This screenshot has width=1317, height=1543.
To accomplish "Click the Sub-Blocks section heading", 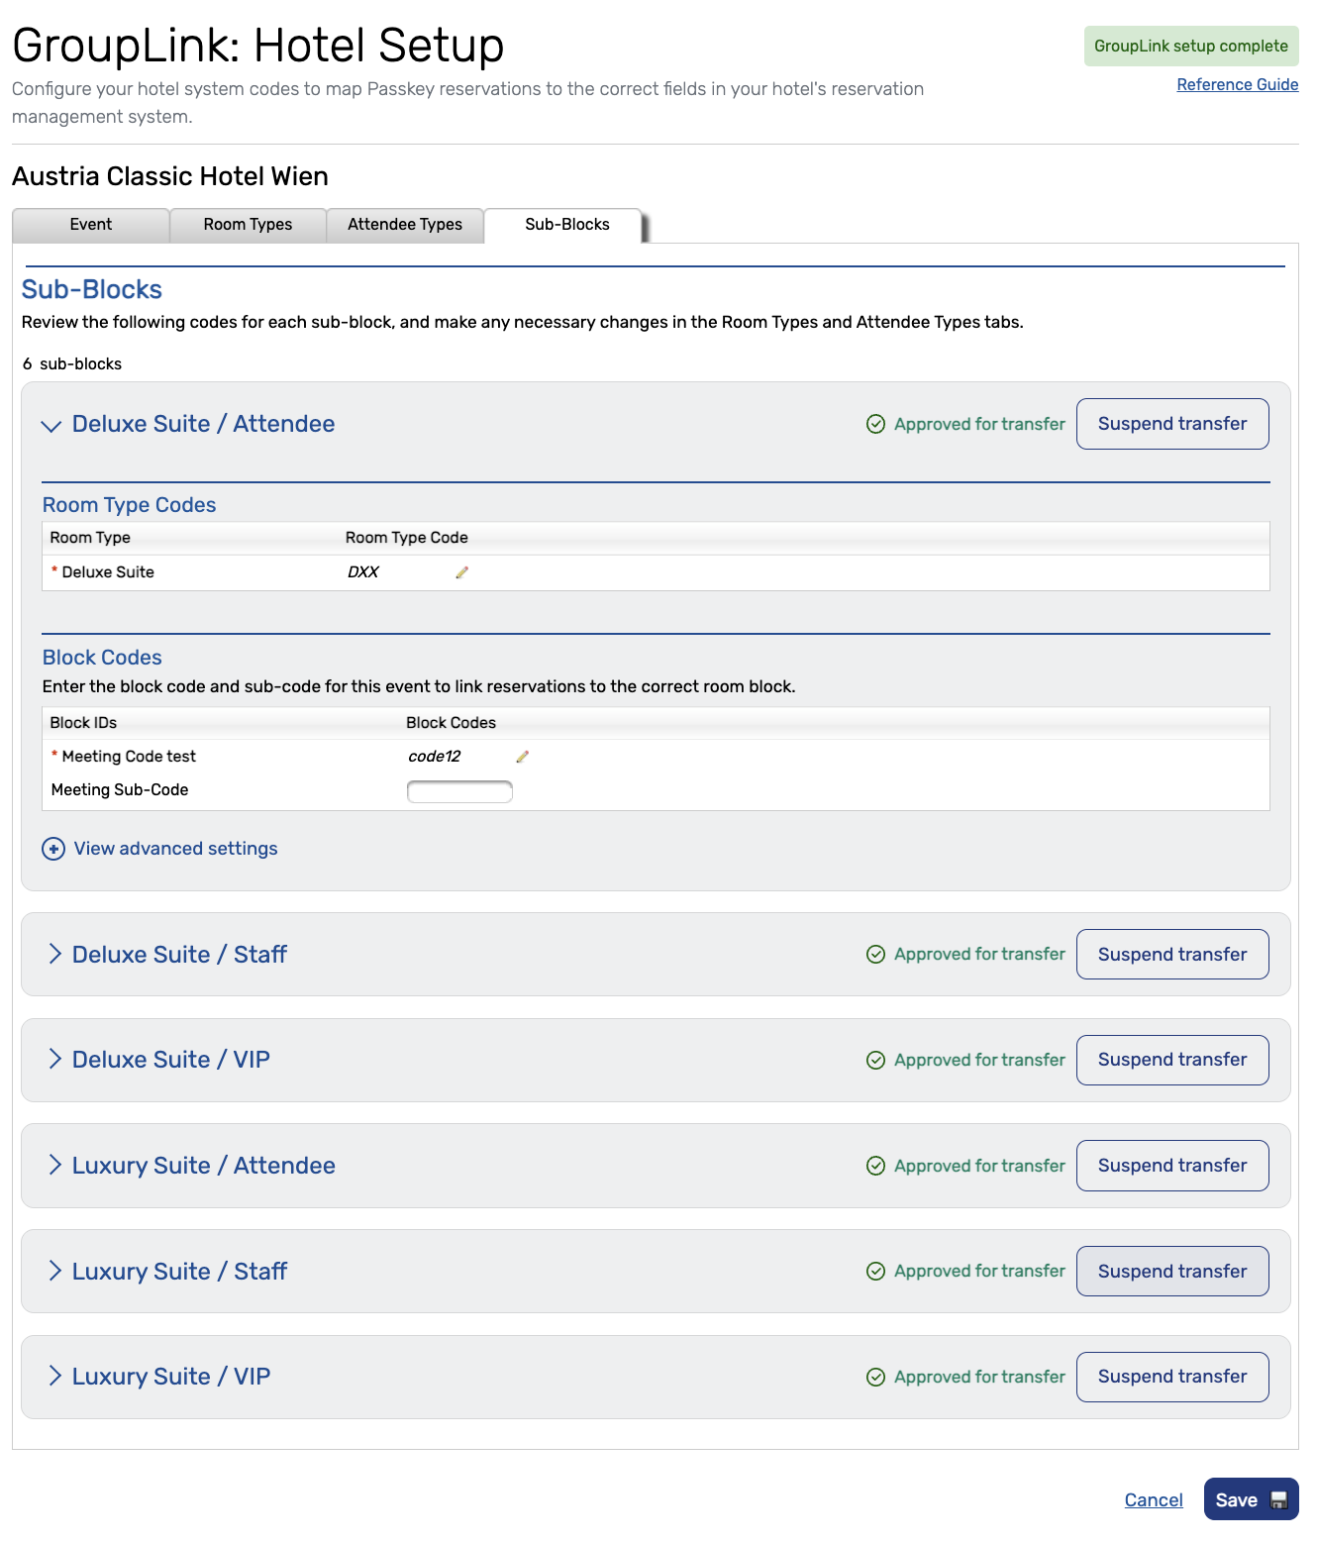I will click(x=92, y=289).
